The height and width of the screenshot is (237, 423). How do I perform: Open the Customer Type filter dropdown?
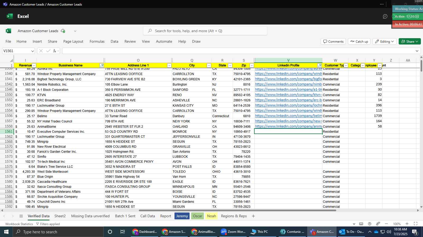(346, 66)
